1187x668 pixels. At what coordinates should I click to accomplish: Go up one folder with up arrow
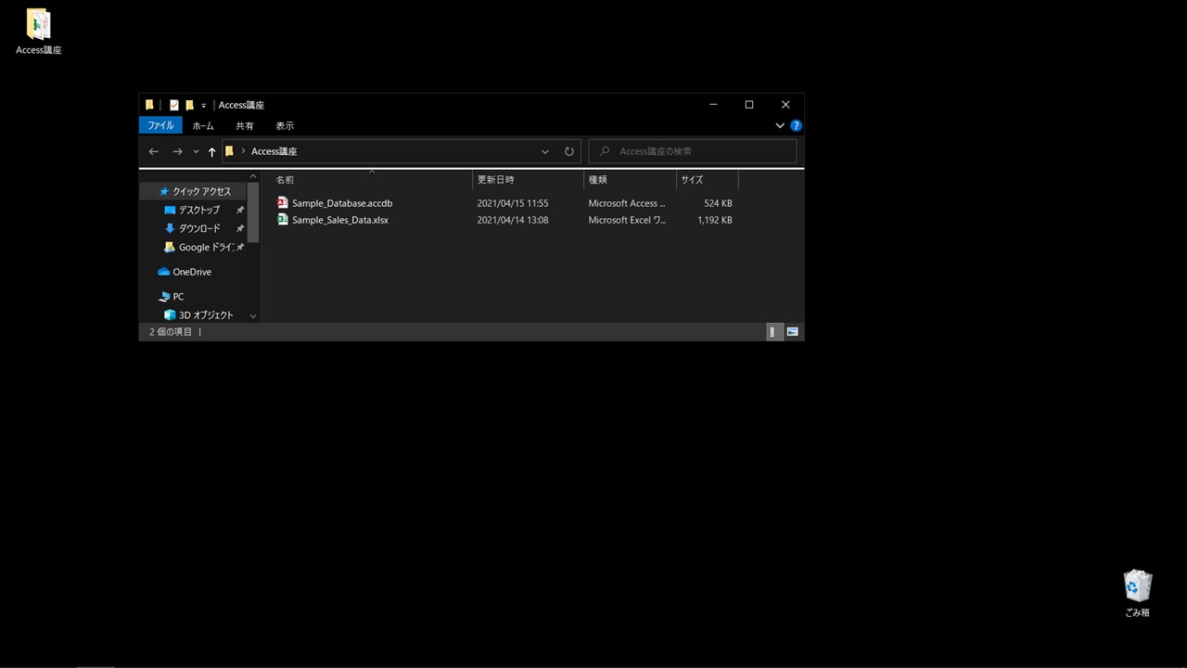[x=211, y=151]
